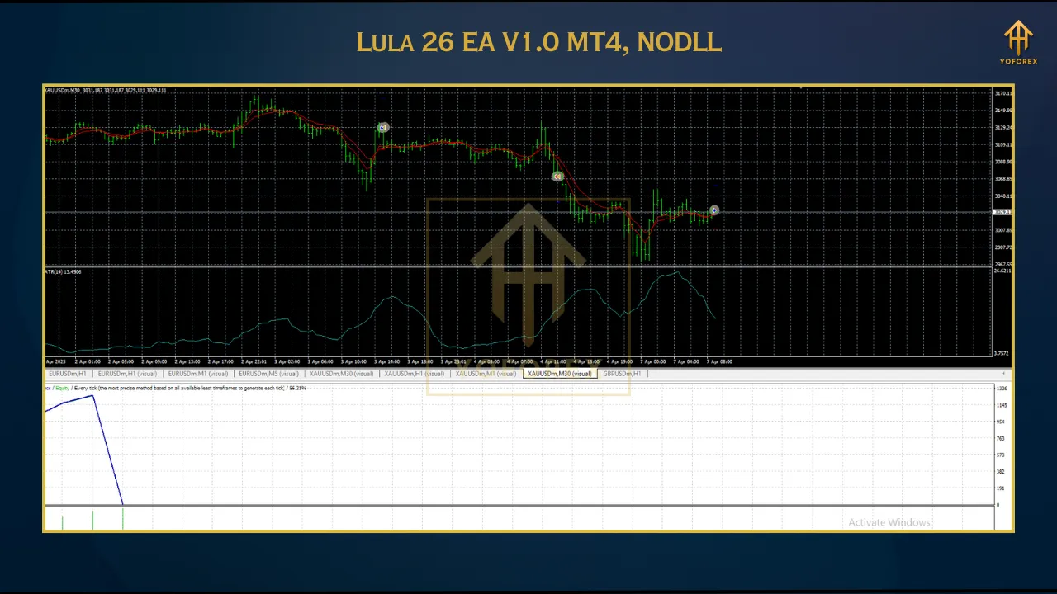Click the event marker above 4 Apr 11:00
This screenshot has height=594, width=1057.
(557, 177)
